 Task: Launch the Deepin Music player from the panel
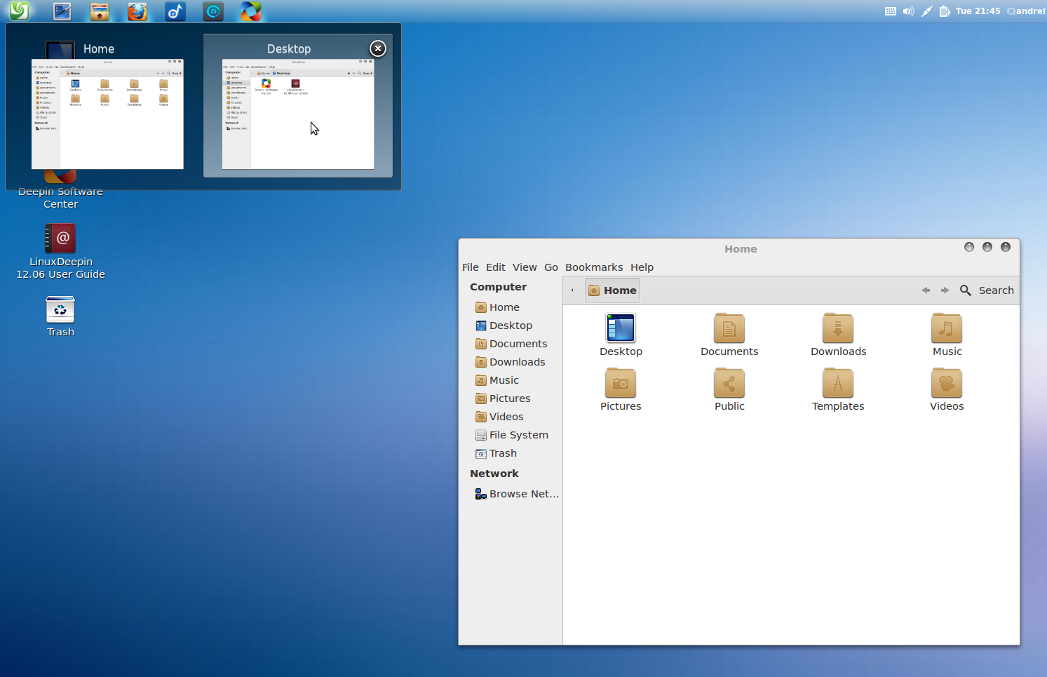click(x=175, y=11)
